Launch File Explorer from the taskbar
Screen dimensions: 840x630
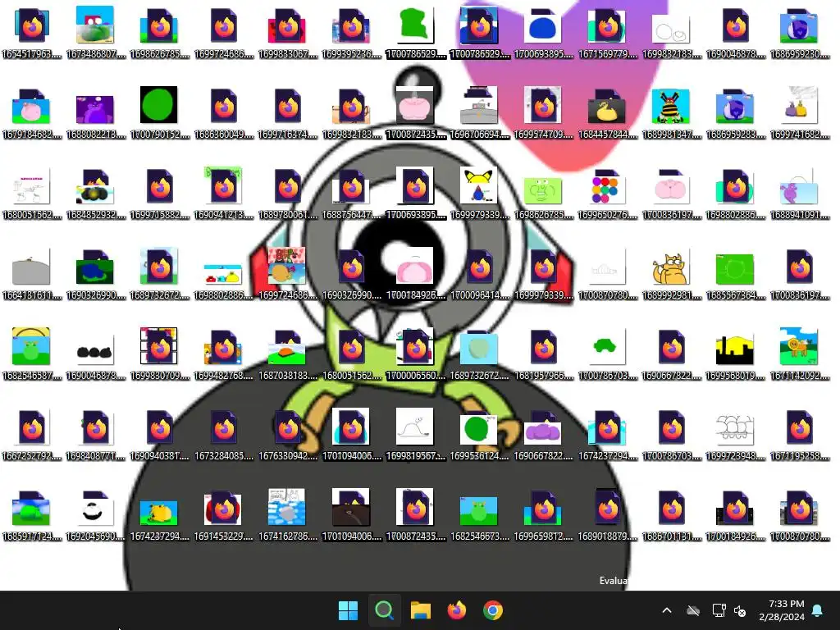pos(421,610)
